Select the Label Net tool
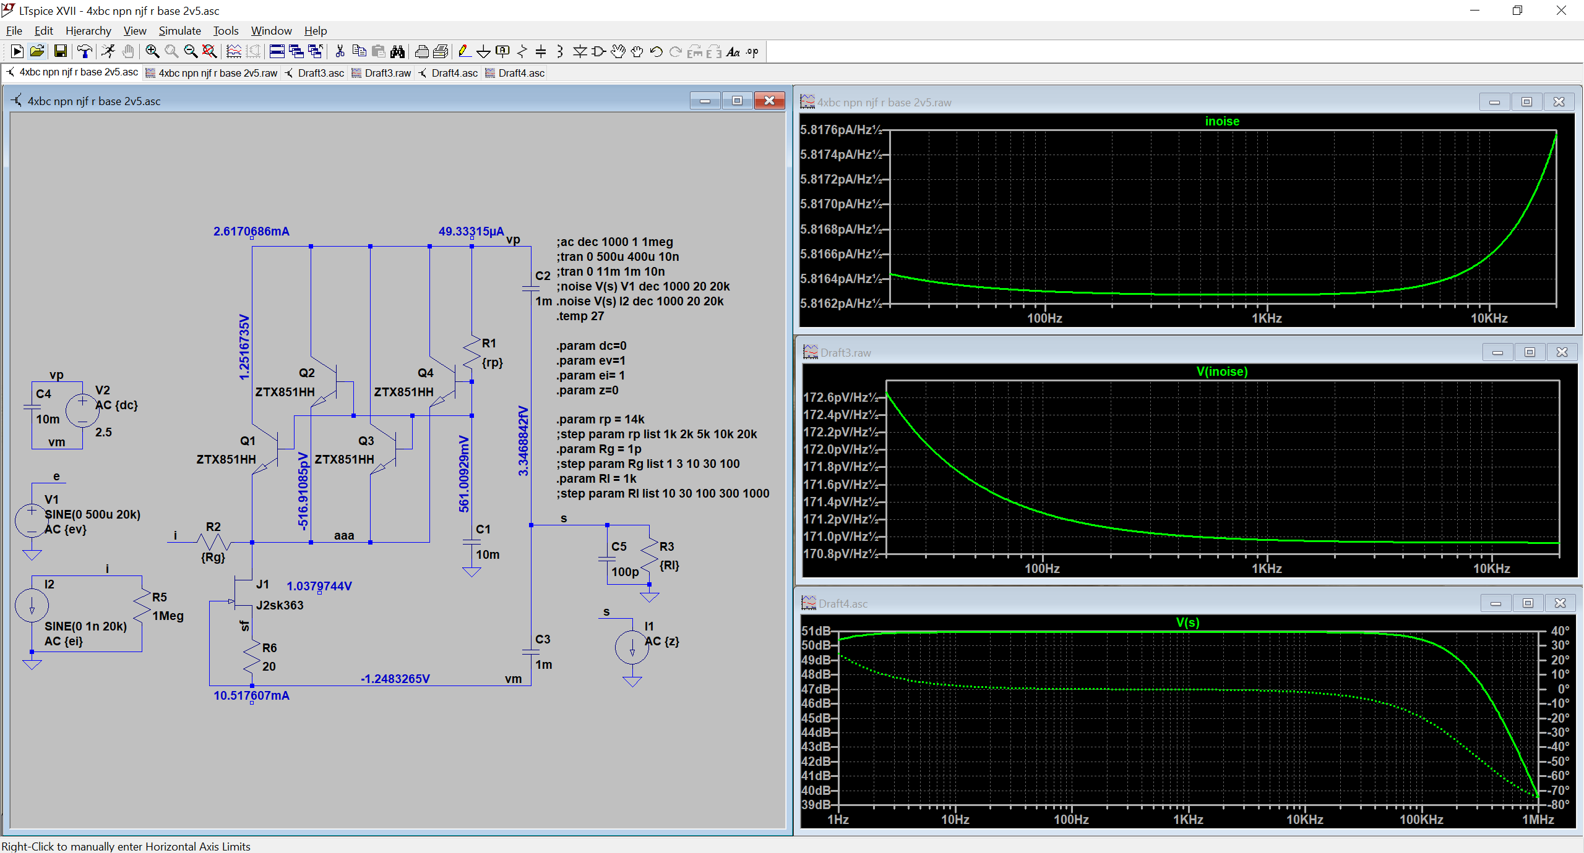The width and height of the screenshot is (1584, 853). pyautogui.click(x=502, y=52)
